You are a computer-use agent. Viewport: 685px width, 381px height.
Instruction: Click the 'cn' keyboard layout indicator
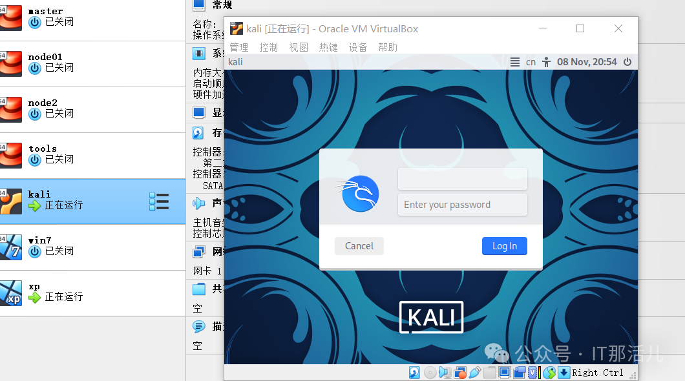click(531, 62)
